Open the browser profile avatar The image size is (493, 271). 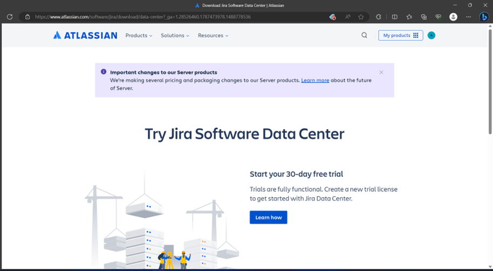tap(453, 17)
